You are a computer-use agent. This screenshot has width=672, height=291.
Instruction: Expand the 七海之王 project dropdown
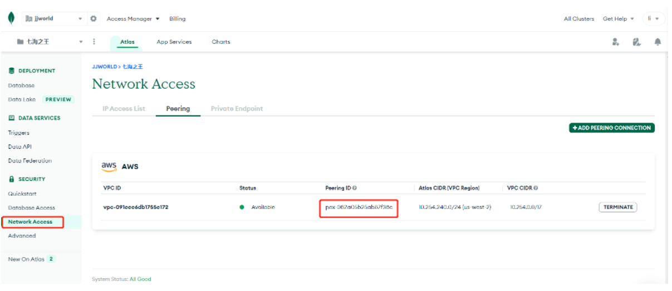80,42
